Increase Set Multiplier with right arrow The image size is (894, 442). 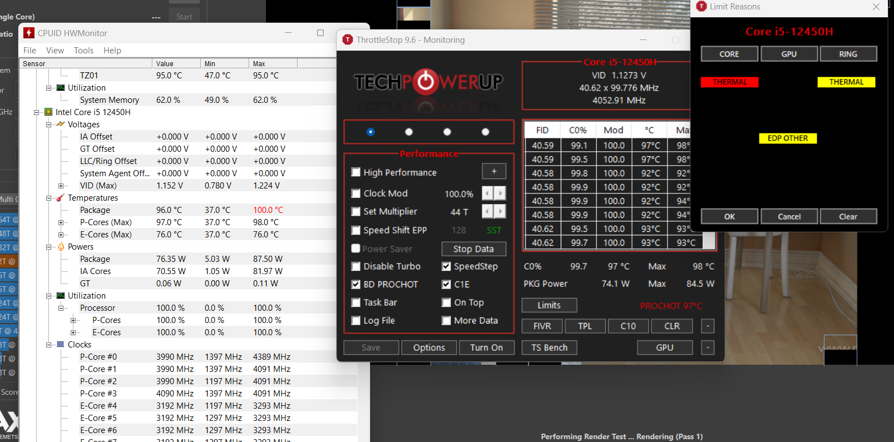point(500,212)
